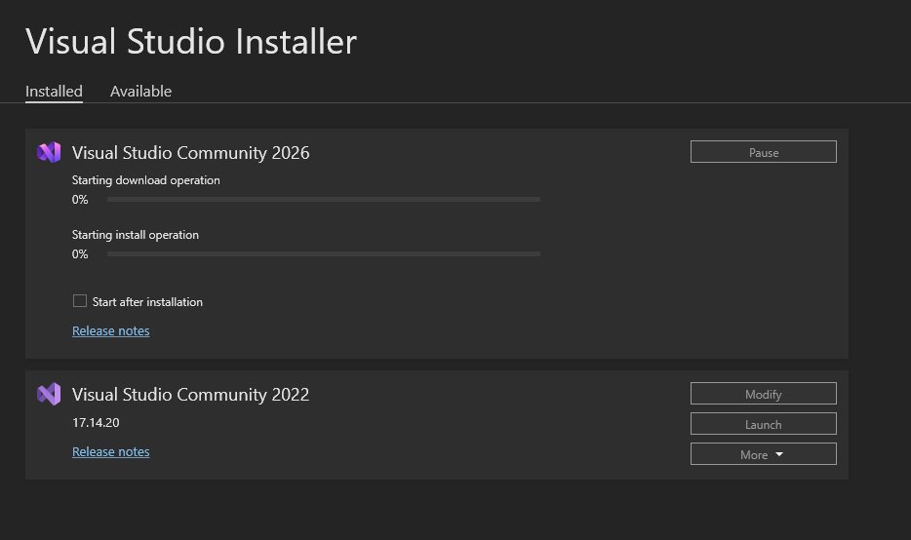911x540 pixels.
Task: Click the Visual Studio Community 2022 logo icon
Action: (49, 394)
